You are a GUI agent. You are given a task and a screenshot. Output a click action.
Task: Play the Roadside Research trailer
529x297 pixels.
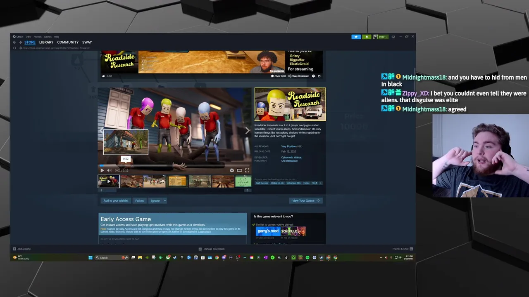click(102, 170)
